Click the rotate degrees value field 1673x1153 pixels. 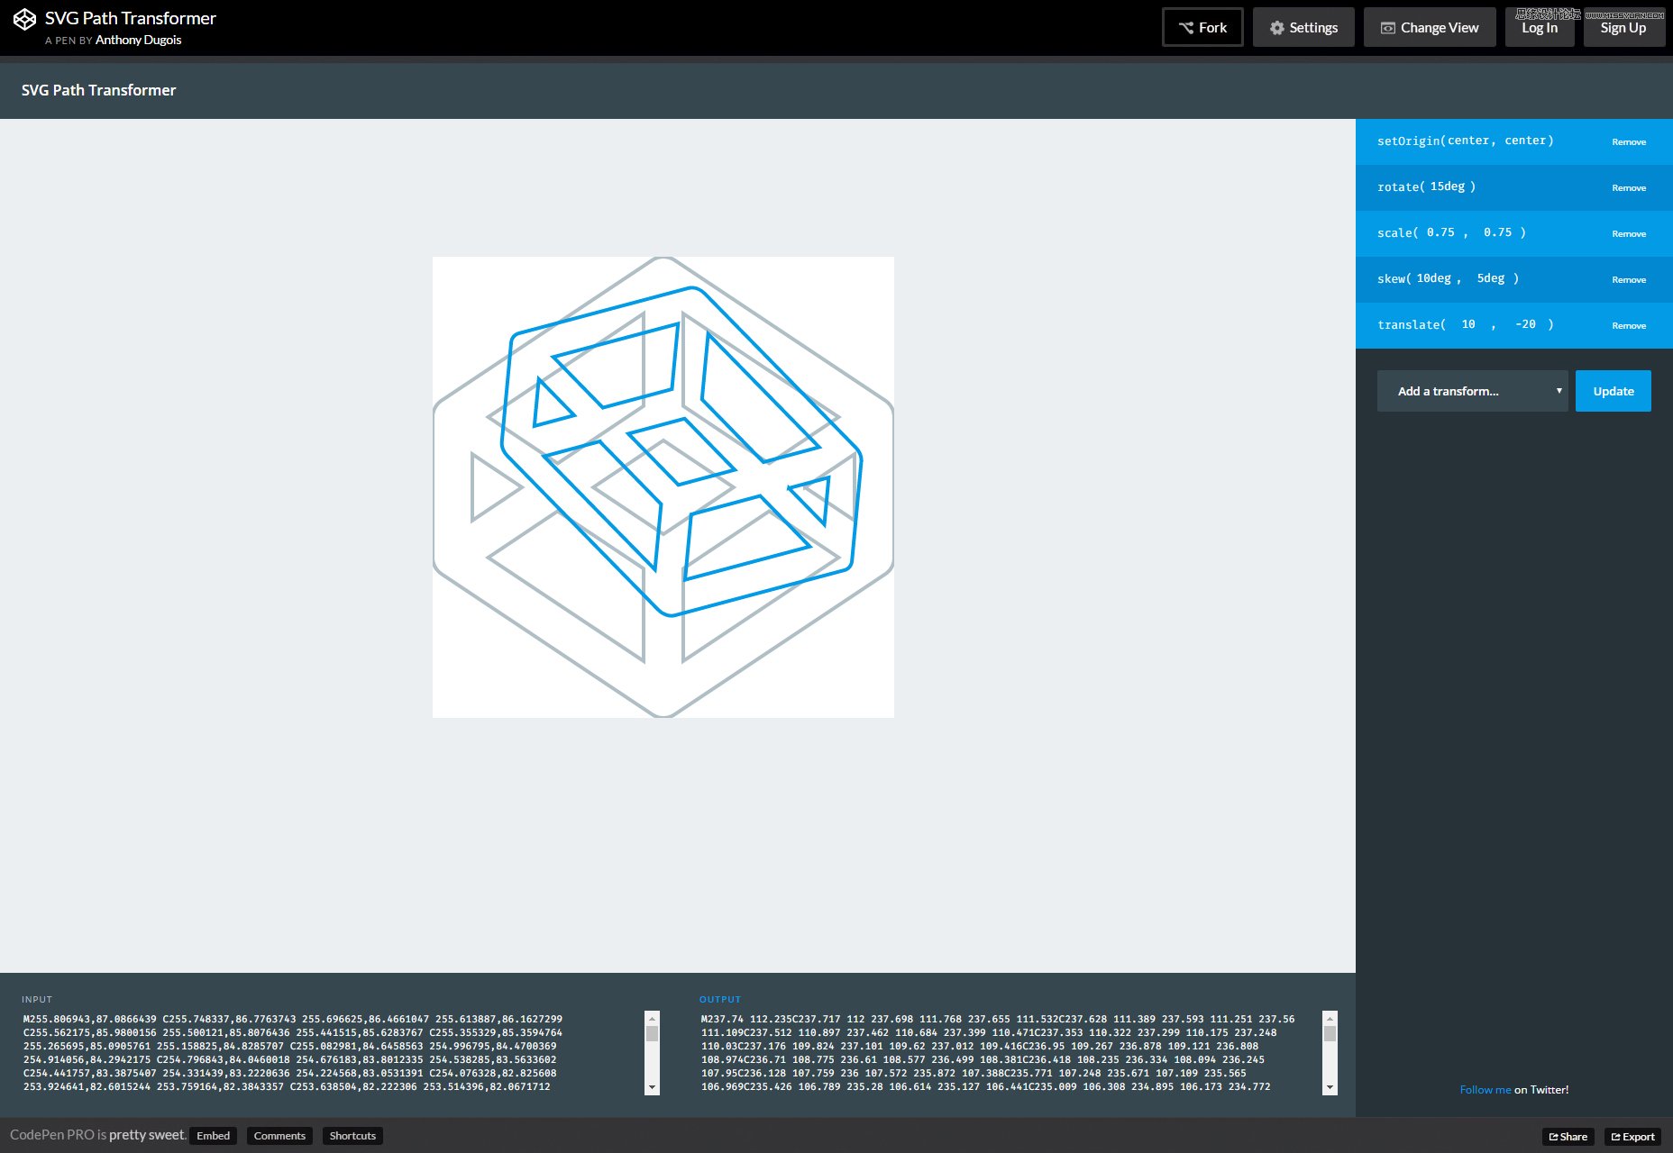tap(1448, 186)
